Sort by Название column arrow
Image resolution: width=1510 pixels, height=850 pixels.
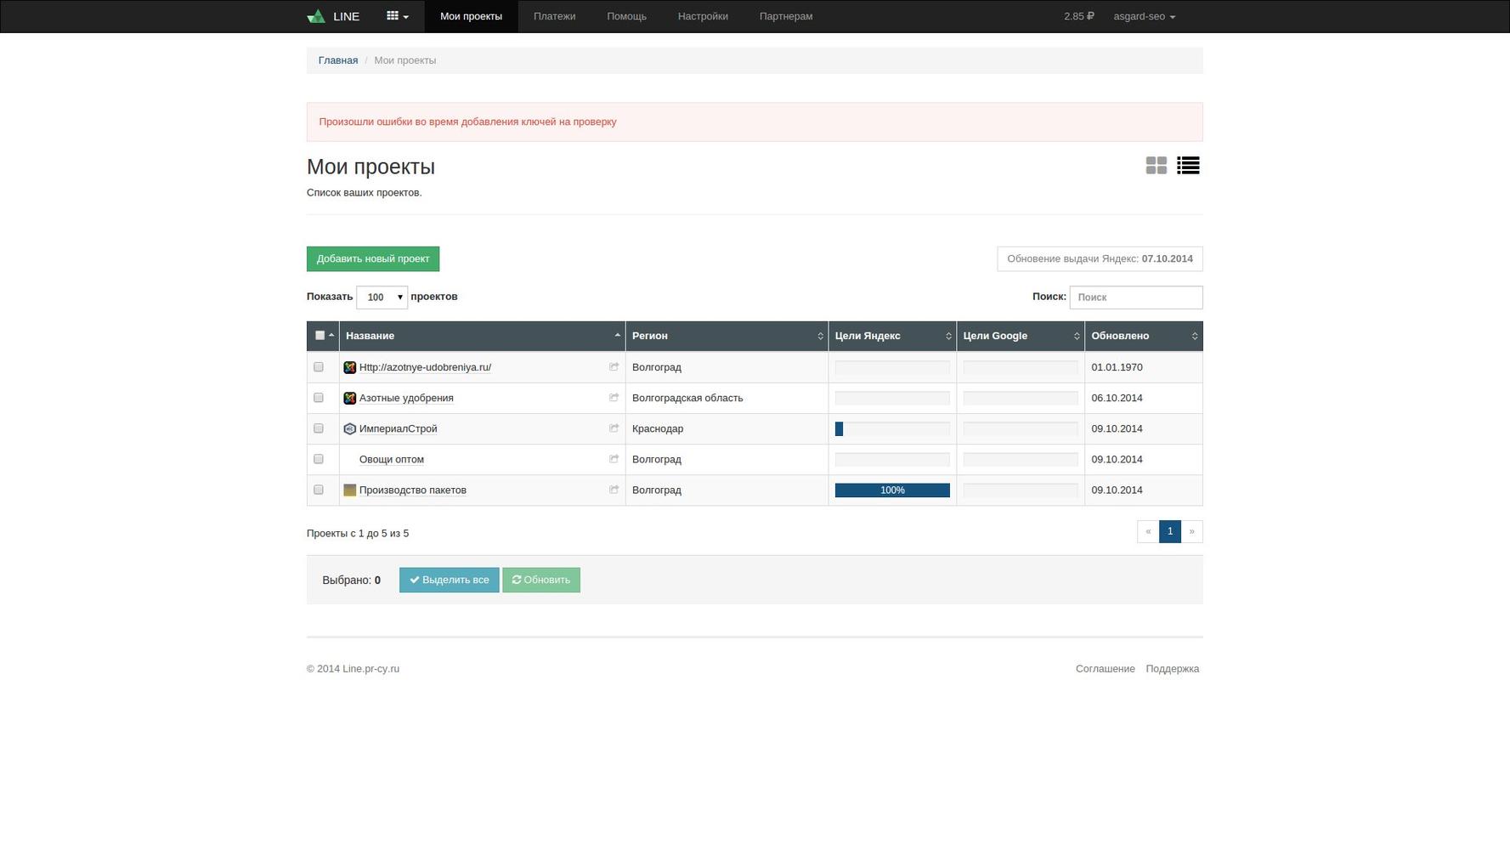pos(617,336)
